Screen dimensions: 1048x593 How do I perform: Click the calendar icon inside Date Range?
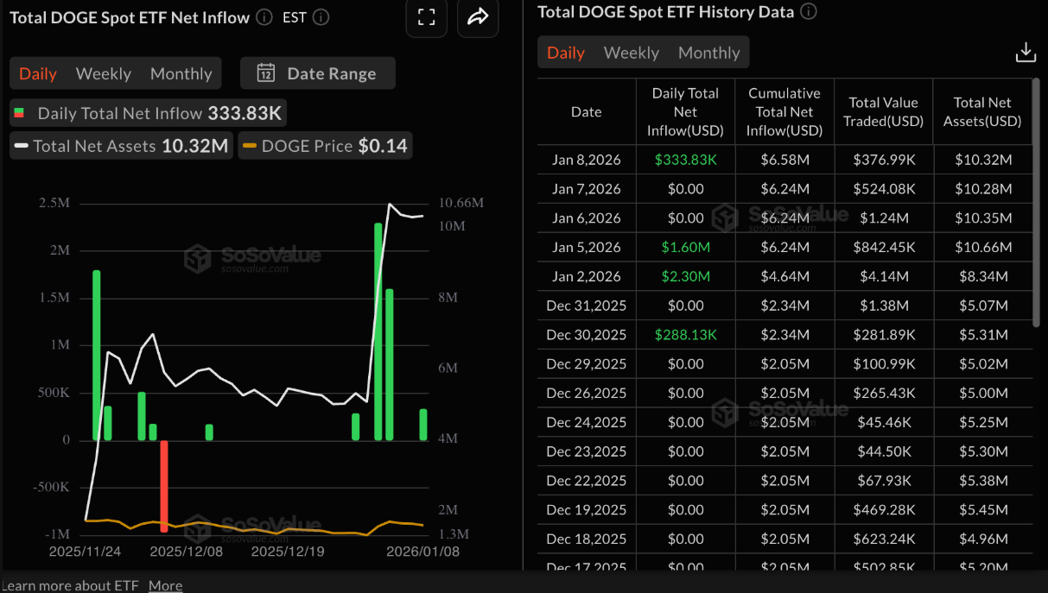click(x=267, y=73)
